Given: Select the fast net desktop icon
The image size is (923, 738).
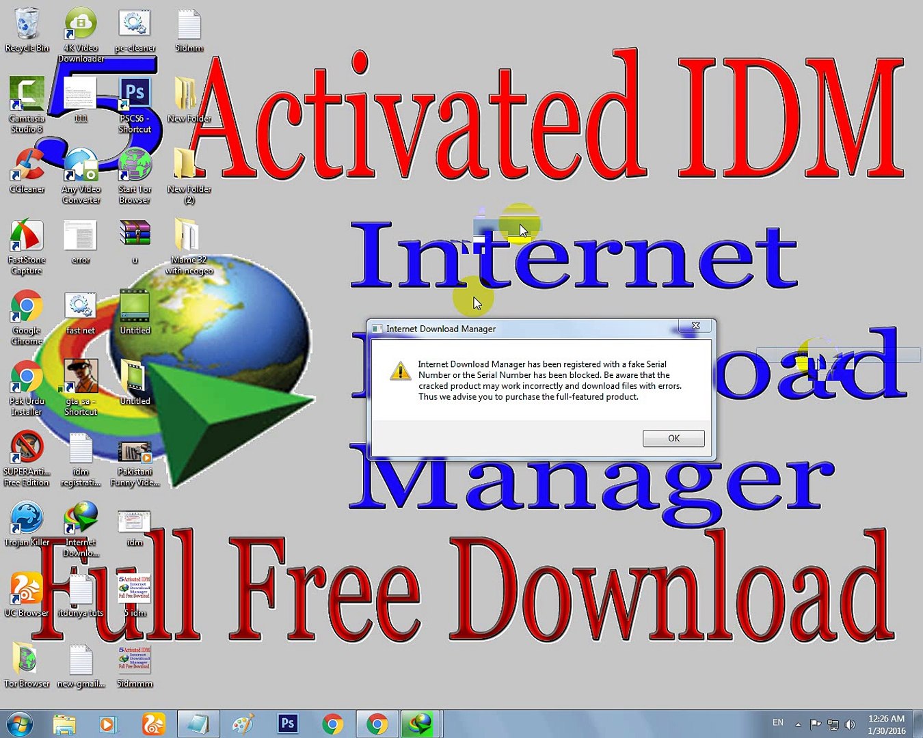Looking at the screenshot, I should coord(81,313).
